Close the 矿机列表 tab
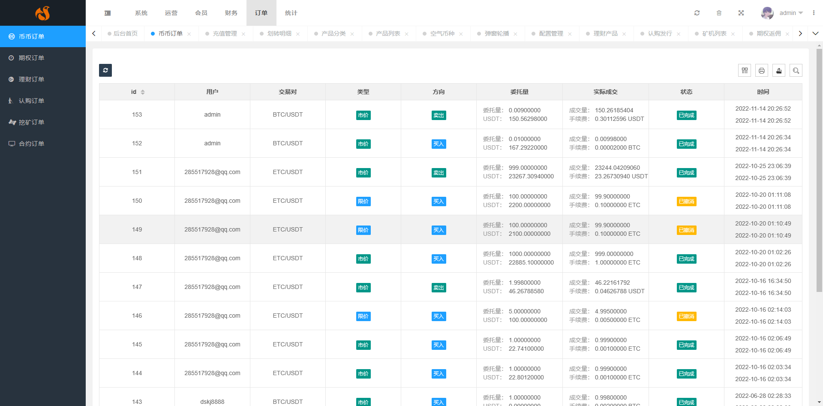This screenshot has height=406, width=823. point(733,34)
